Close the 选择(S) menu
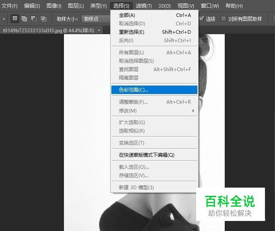 pos(121,6)
